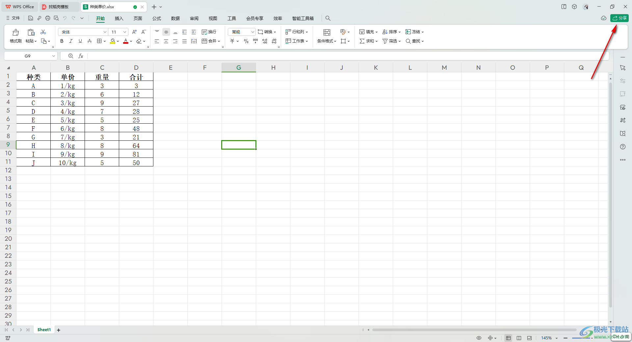
Task: Open the font name dropdown (宋体)
Action: (x=105, y=32)
